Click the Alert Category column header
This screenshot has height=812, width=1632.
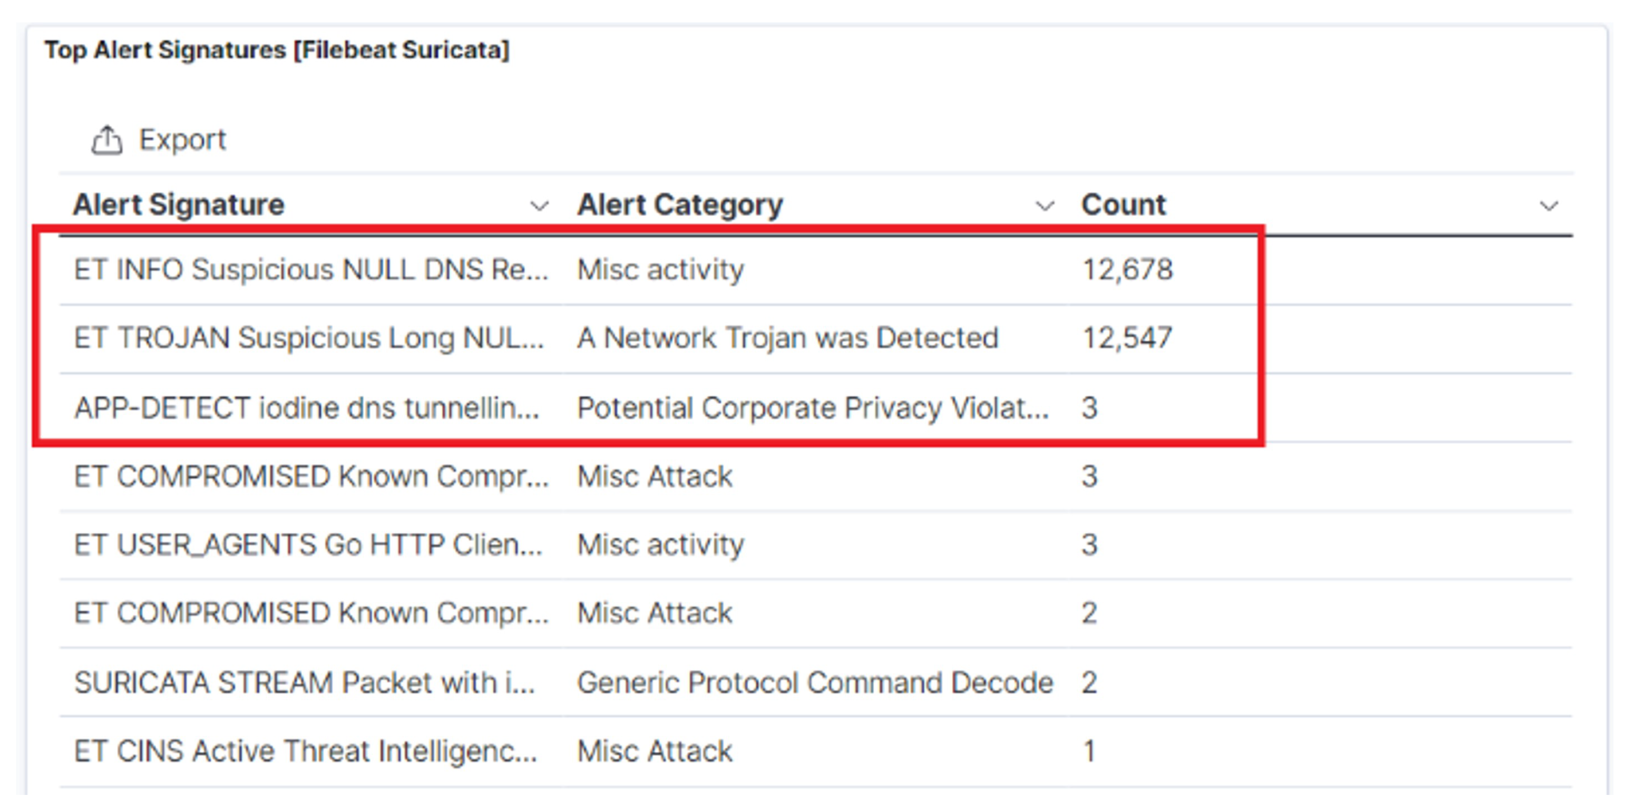680,205
